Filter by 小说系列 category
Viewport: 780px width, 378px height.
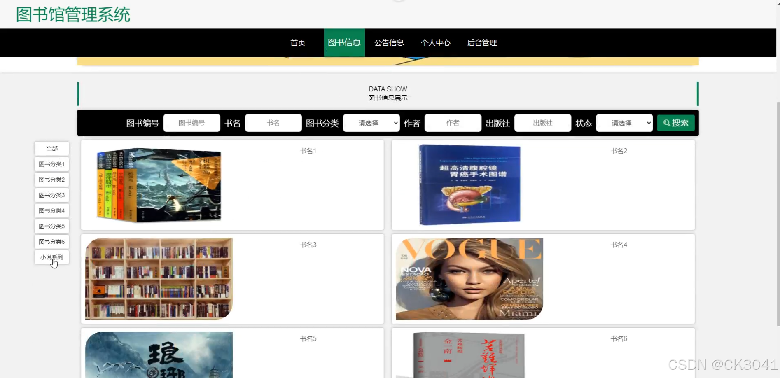pos(52,257)
